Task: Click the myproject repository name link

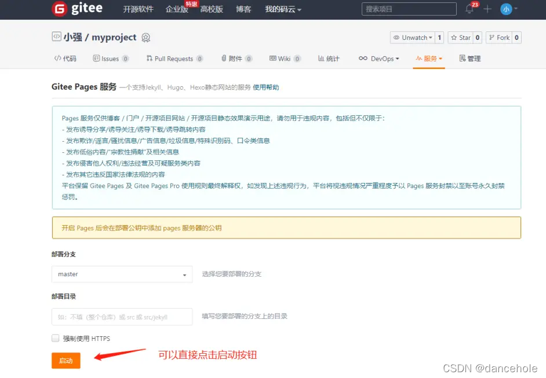Action: click(114, 37)
